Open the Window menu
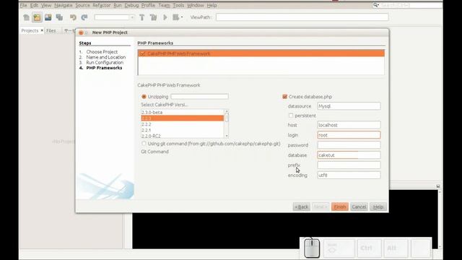 (x=196, y=5)
